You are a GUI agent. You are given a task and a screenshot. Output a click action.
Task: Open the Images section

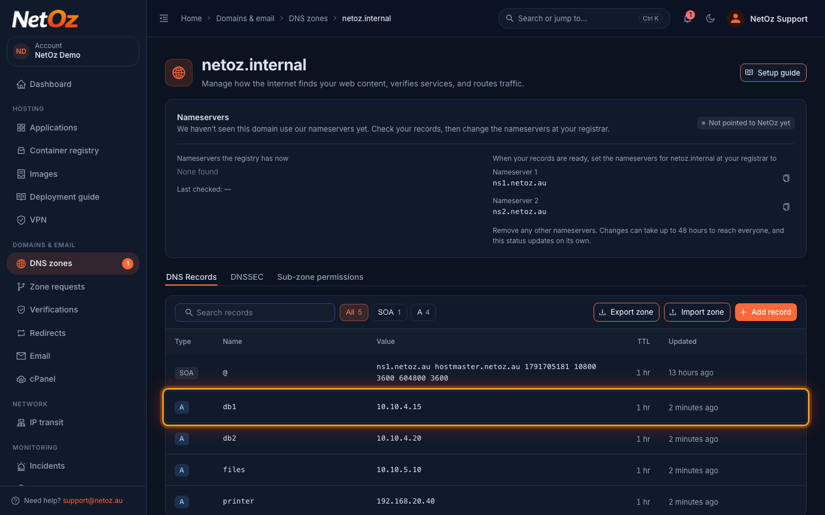[73, 174]
